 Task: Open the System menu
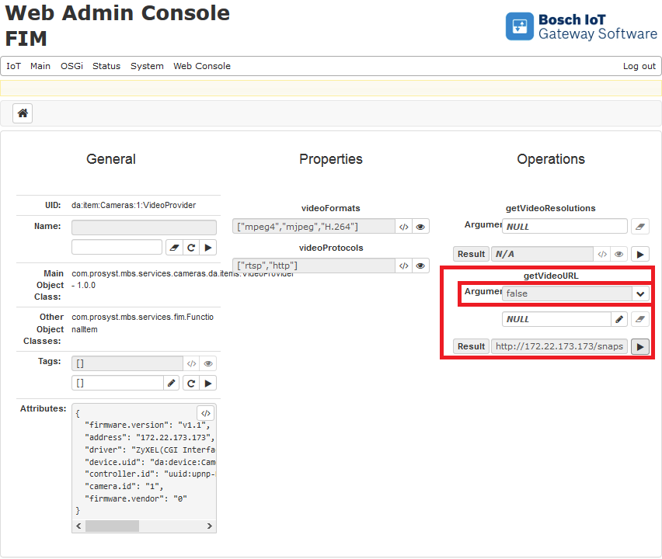pos(147,66)
